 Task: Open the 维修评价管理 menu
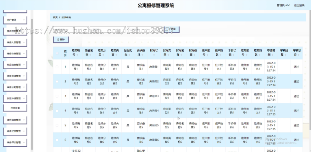pyautogui.click(x=15, y=142)
